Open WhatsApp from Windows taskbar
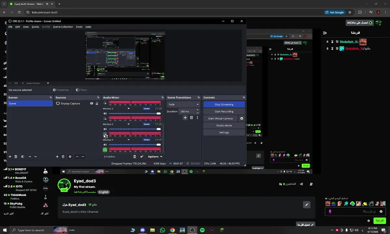 click(162, 230)
